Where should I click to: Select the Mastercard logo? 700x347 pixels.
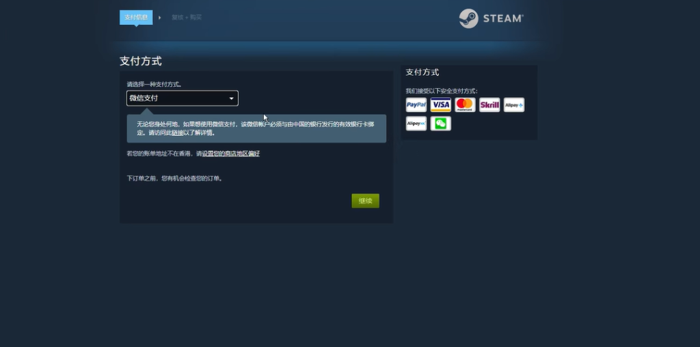465,105
